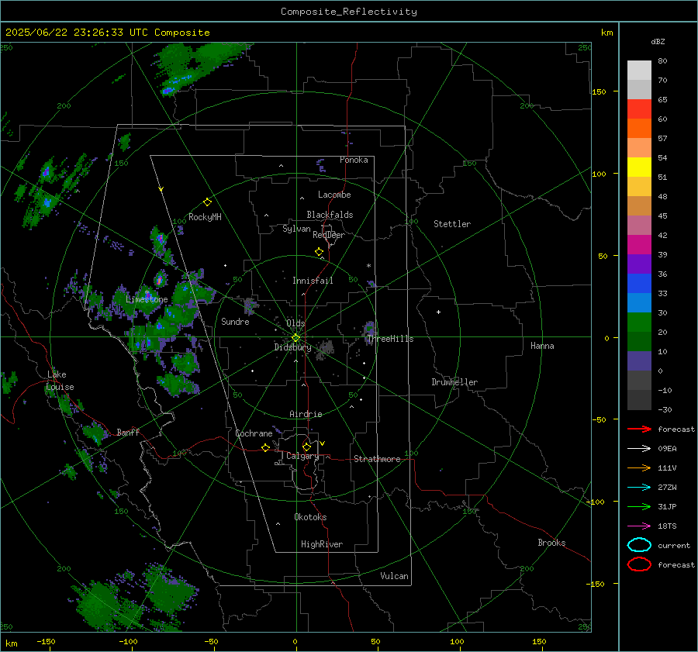
Task: Click the Airdrie city label
Action: coord(306,414)
